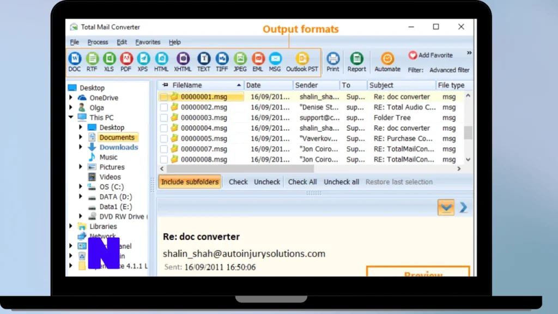Select Videos folder in tree
Screen dimensions: 558x314
coord(110,177)
